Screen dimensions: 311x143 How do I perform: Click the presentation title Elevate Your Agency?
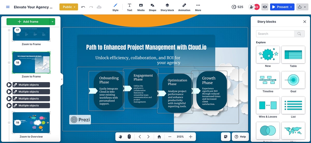[33, 7]
